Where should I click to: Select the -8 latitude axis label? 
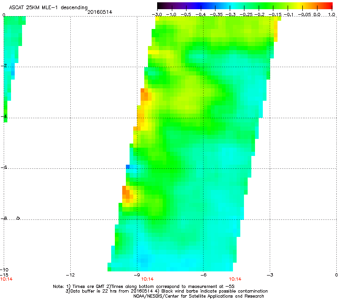(4, 218)
